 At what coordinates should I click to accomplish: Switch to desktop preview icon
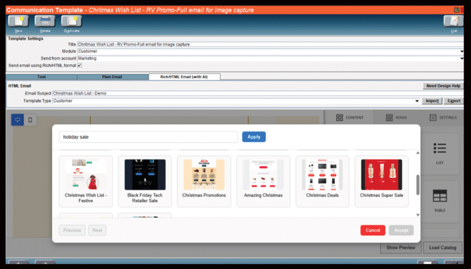pyautogui.click(x=18, y=120)
